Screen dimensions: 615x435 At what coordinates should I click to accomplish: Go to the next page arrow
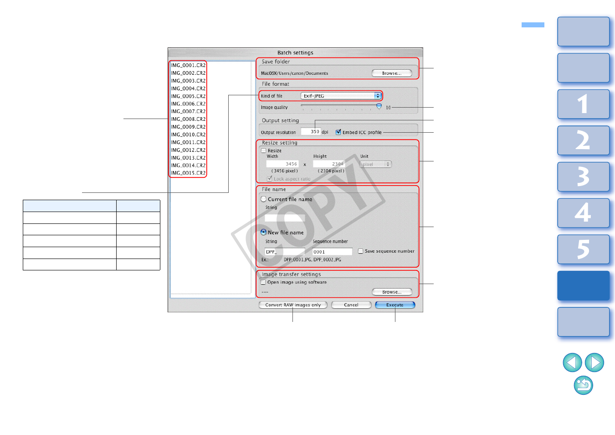coord(594,362)
